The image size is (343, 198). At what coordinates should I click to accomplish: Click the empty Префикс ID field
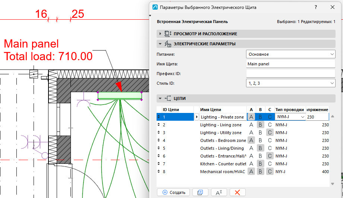click(x=291, y=74)
